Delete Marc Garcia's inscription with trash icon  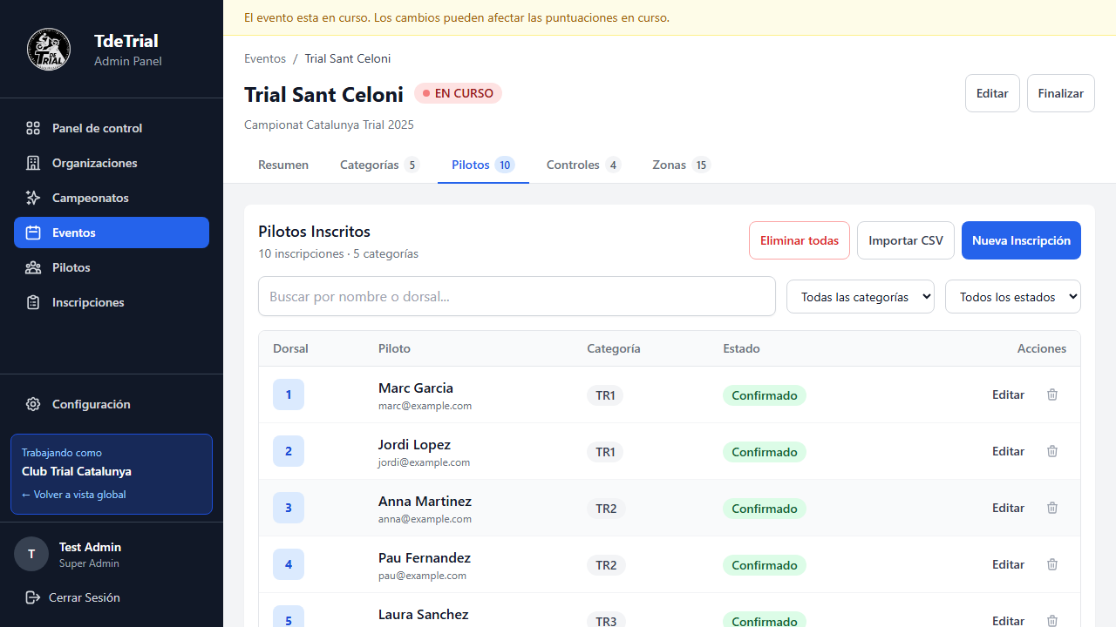[x=1052, y=394]
